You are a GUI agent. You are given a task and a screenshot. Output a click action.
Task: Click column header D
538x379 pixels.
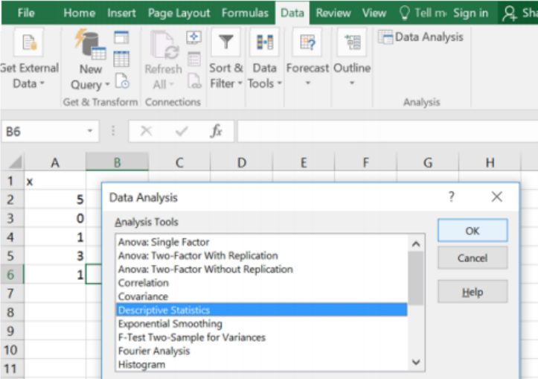(x=242, y=162)
